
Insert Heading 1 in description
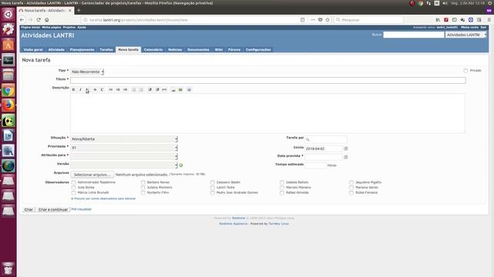tap(110, 90)
